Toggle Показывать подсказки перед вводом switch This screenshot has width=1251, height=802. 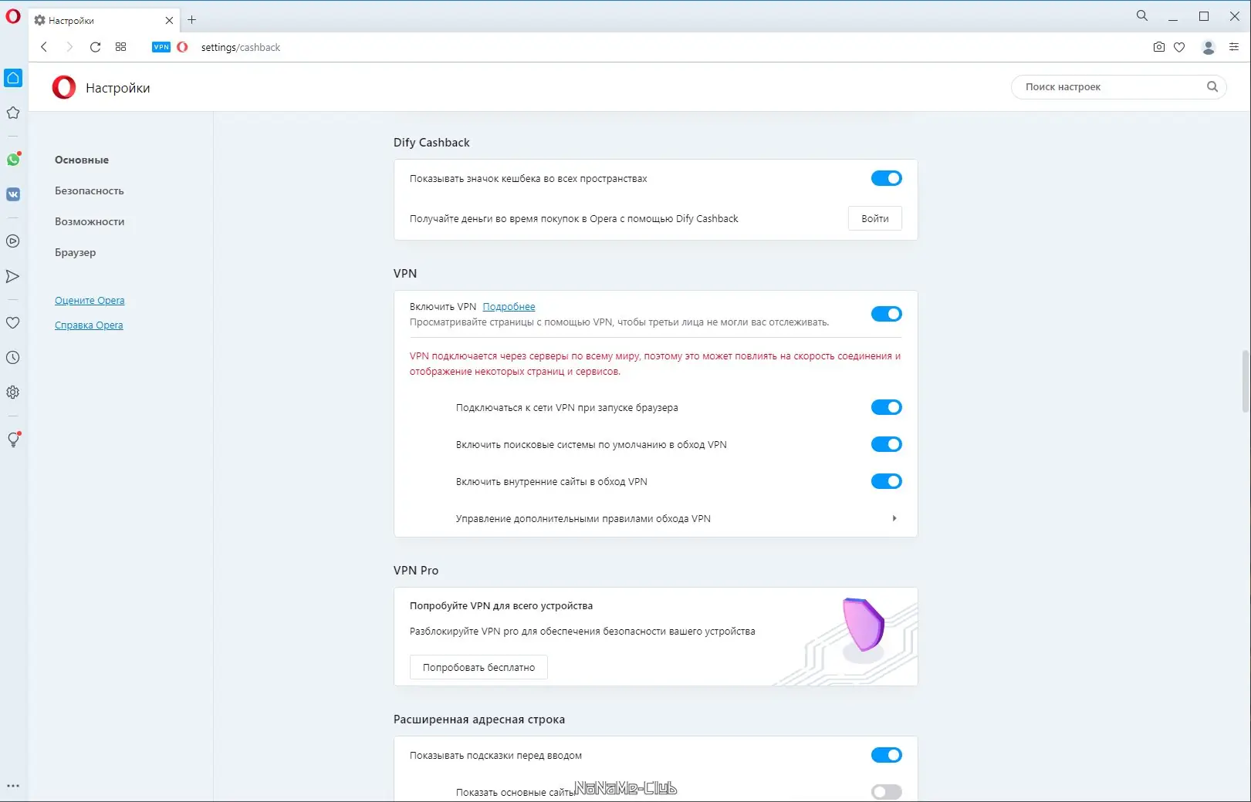886,755
